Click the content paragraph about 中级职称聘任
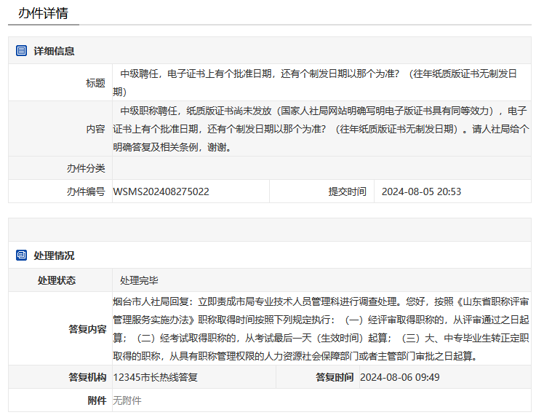This screenshot has height=415, width=536. (x=320, y=129)
